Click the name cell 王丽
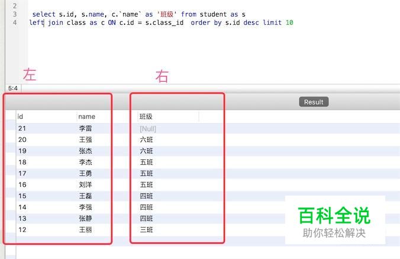This screenshot has height=259, width=400. click(85, 229)
